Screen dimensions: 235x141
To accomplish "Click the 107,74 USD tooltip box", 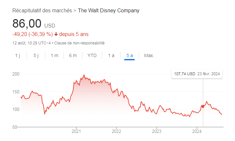I will [197, 74].
